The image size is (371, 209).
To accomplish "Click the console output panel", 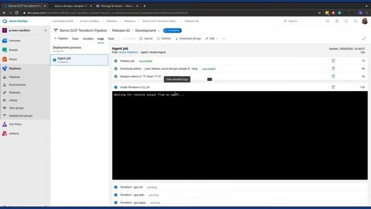I will point(239,135).
